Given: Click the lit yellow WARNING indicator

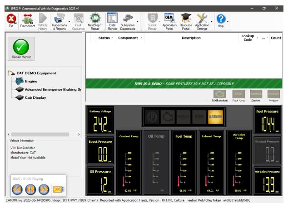Looking at the screenshot, I should tap(215, 117).
